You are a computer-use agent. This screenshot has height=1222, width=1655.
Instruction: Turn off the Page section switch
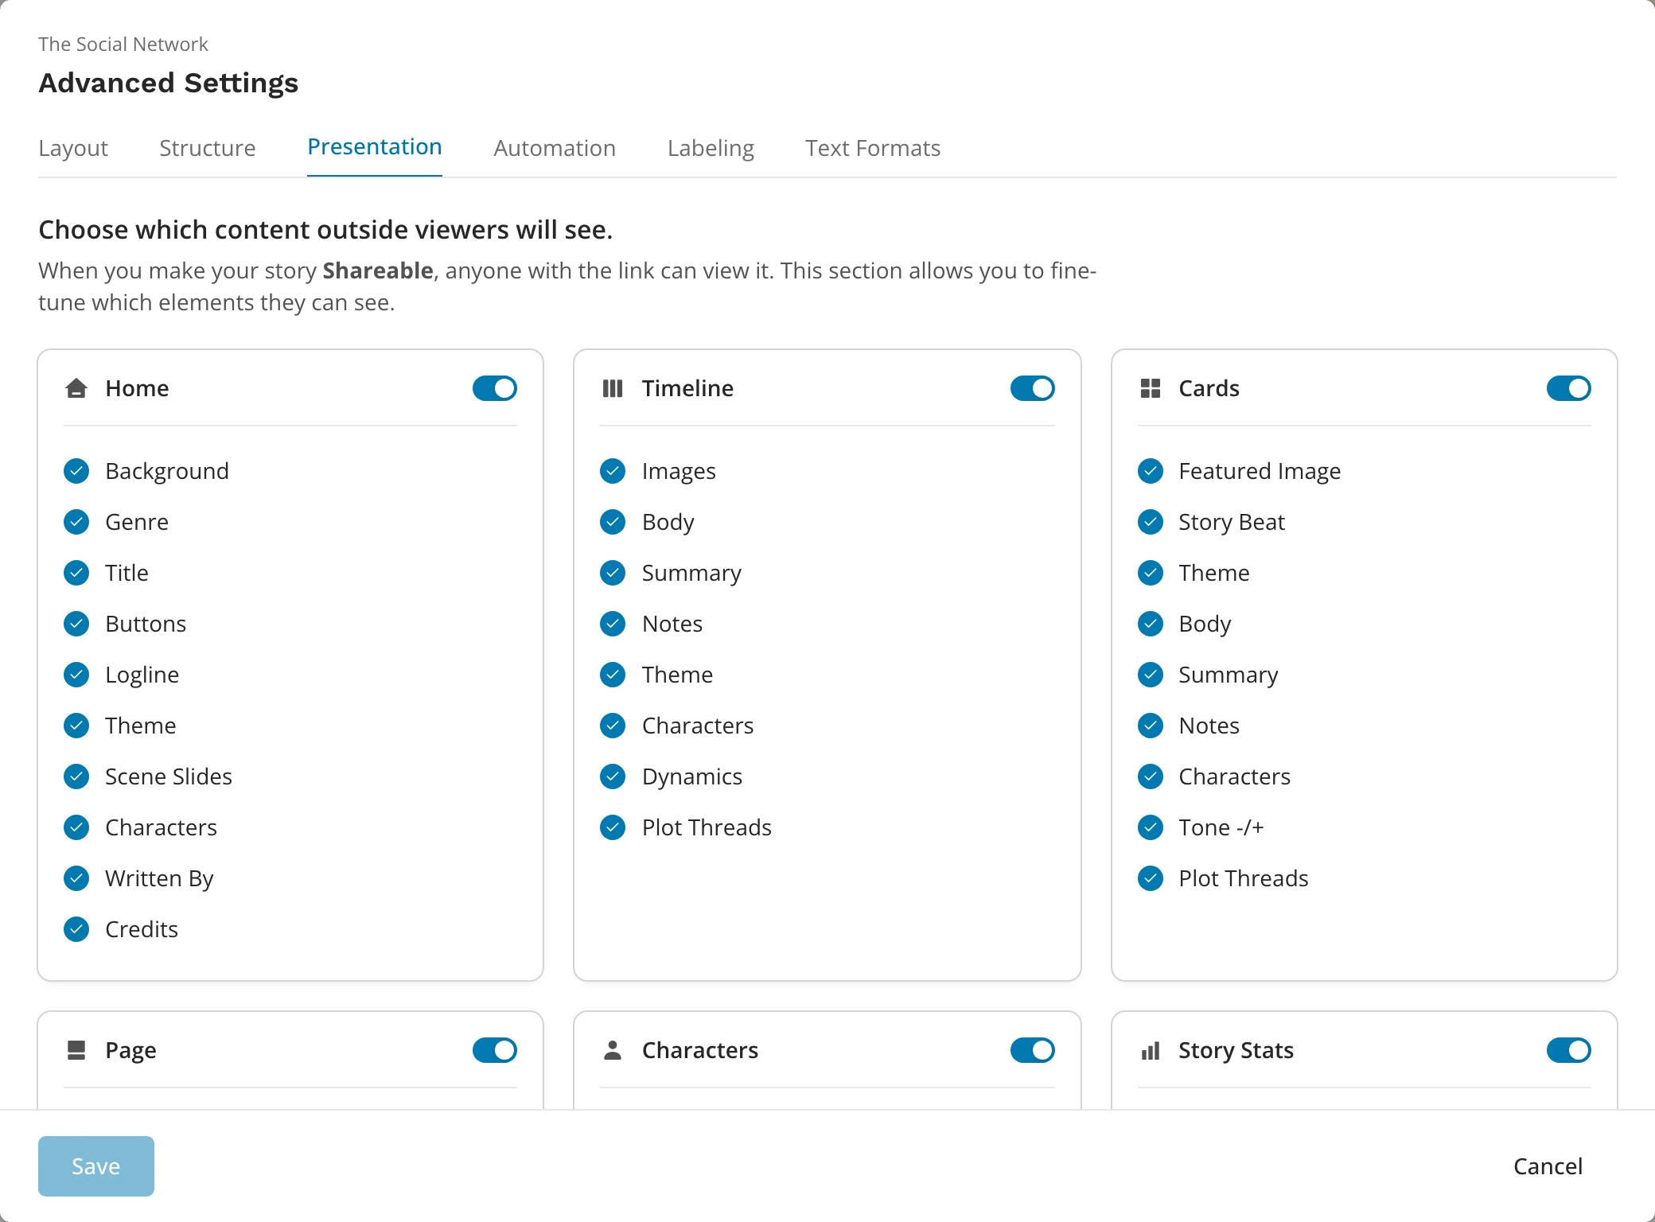tap(495, 1050)
